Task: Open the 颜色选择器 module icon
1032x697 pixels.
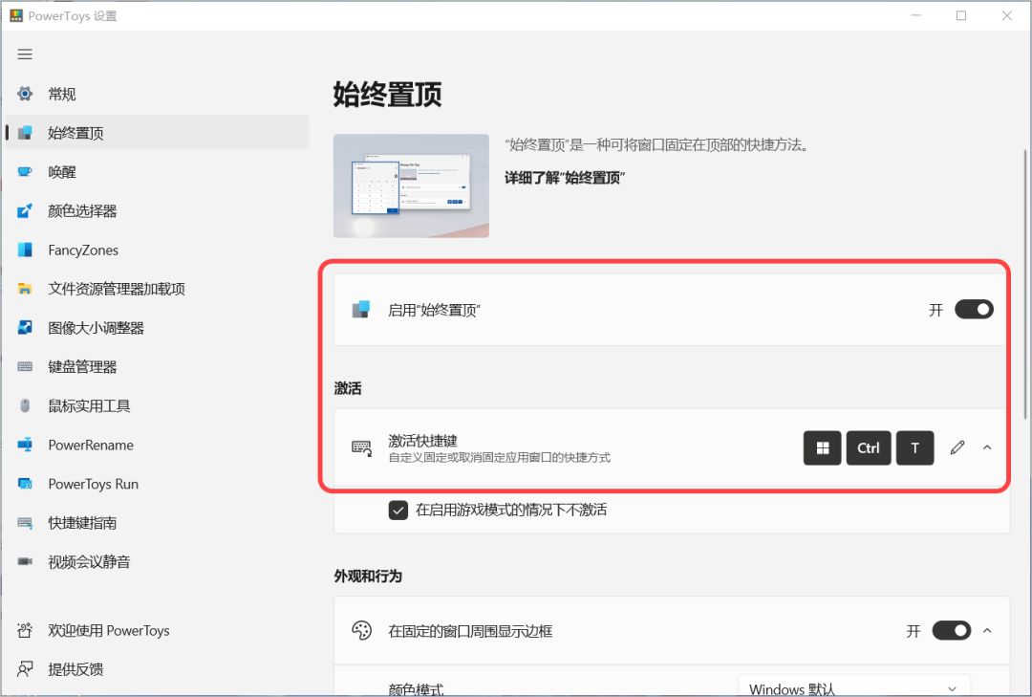Action: (25, 210)
